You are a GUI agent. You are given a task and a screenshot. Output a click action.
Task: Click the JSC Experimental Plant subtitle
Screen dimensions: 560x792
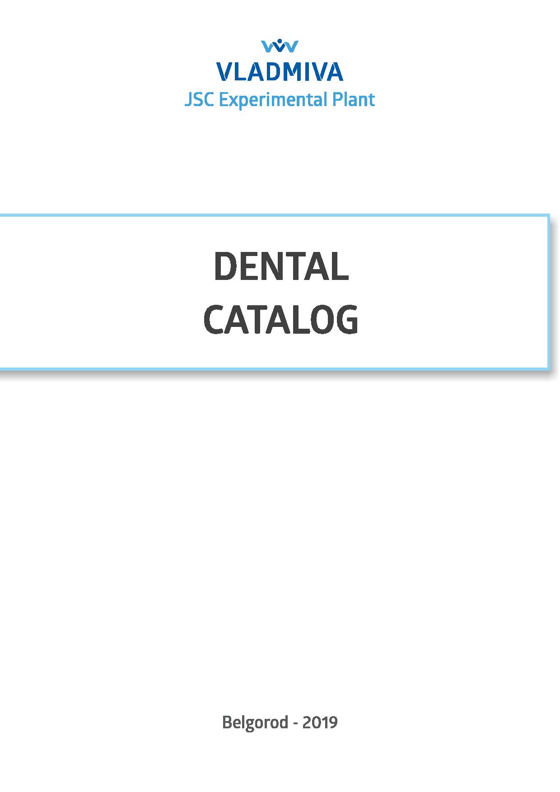280,100
